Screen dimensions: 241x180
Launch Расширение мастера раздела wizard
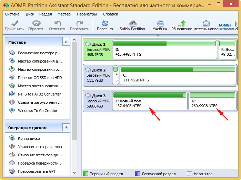(x=36, y=53)
